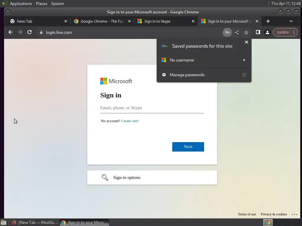Open a new tab with plus
This screenshot has width=302, height=226.
click(x=268, y=21)
